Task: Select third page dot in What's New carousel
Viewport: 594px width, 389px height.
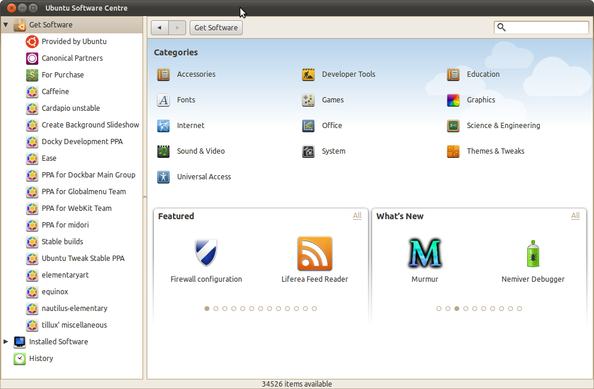Action: tap(457, 309)
